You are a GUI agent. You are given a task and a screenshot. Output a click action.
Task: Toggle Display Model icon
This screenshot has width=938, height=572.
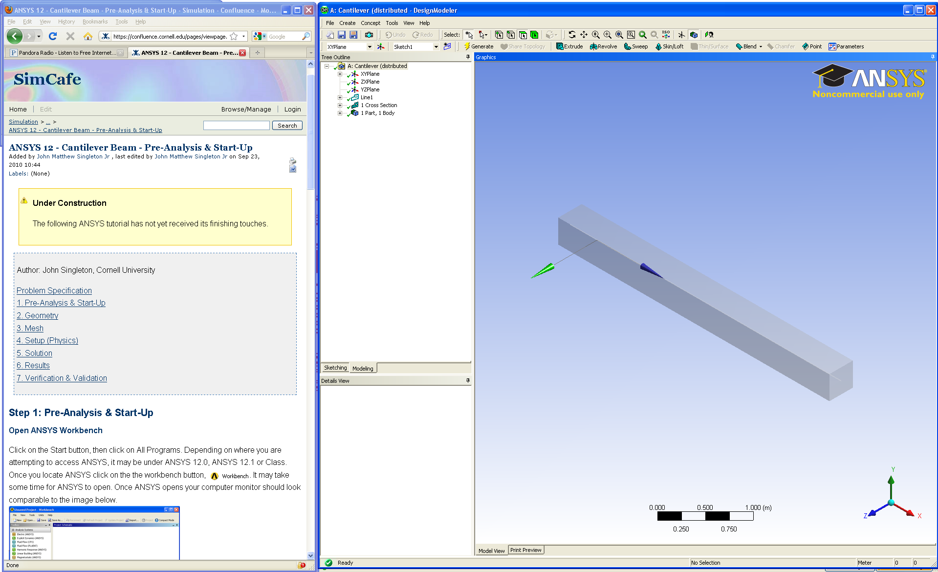[694, 35]
